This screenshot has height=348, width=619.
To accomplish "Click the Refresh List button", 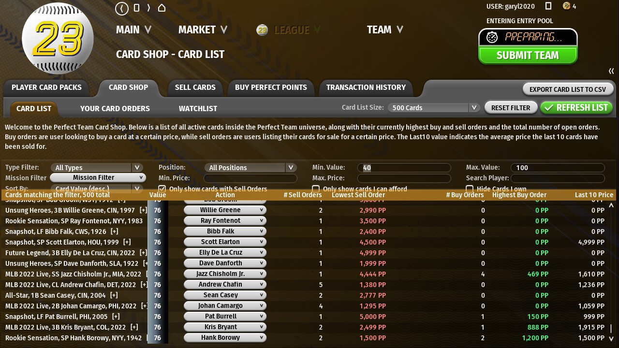I will tap(576, 108).
